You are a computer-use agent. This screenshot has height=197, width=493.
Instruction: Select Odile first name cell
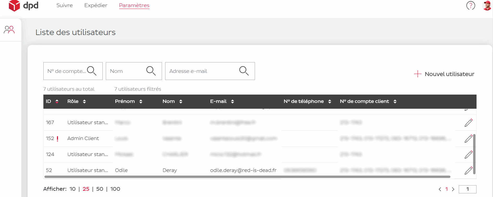click(121, 170)
